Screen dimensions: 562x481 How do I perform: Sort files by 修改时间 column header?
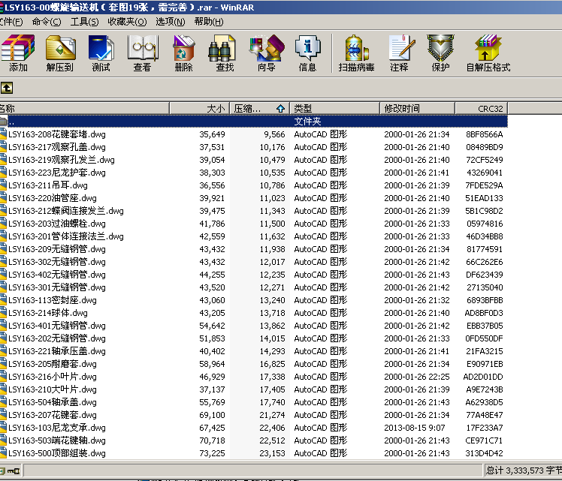click(x=417, y=109)
